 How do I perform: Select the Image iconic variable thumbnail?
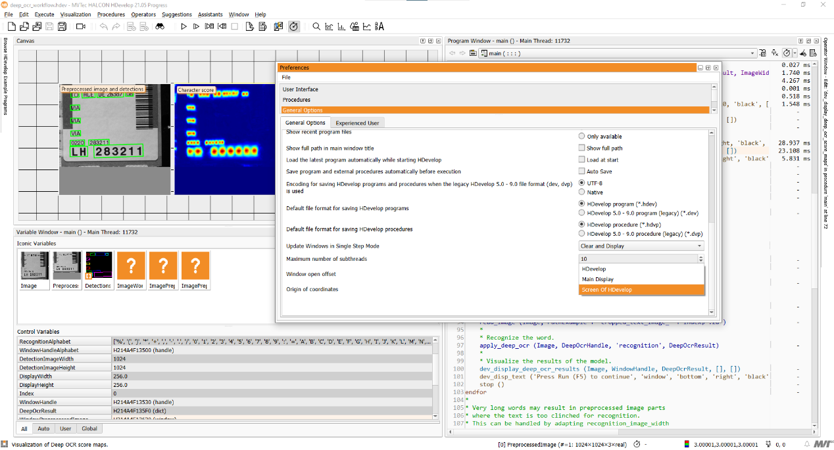(x=34, y=270)
